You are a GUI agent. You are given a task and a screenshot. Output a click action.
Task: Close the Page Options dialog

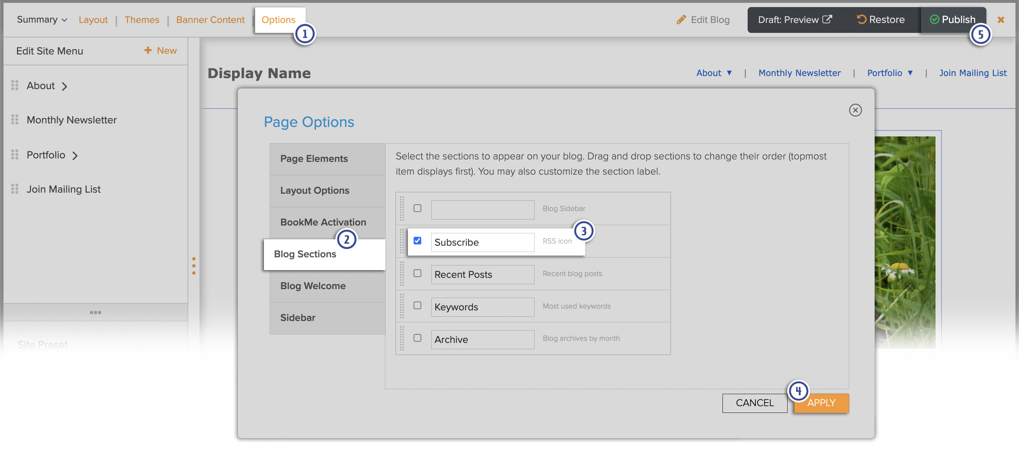click(855, 110)
